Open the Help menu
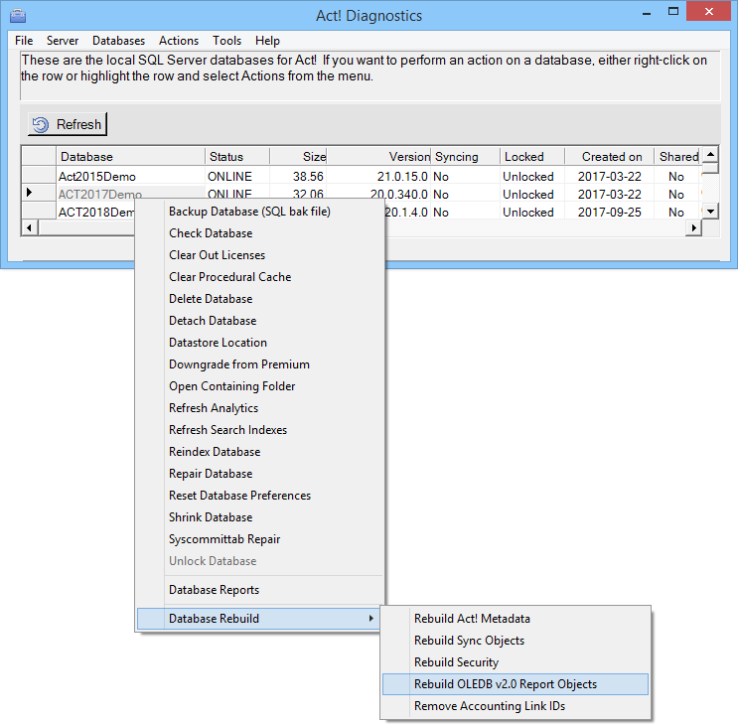738x724 pixels. [267, 41]
